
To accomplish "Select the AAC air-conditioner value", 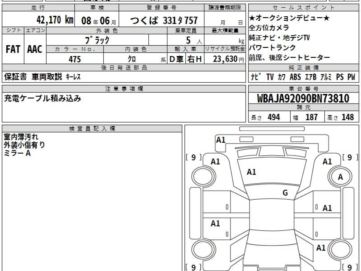I will (35, 49).
